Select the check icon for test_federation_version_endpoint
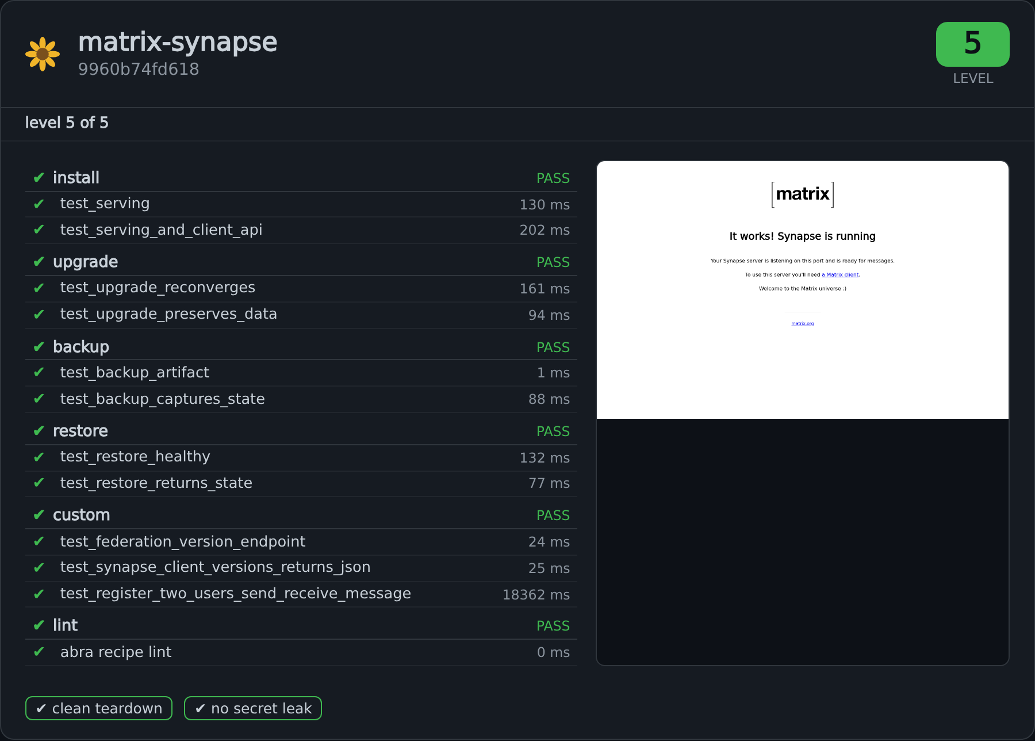Image resolution: width=1035 pixels, height=741 pixels. [39, 541]
